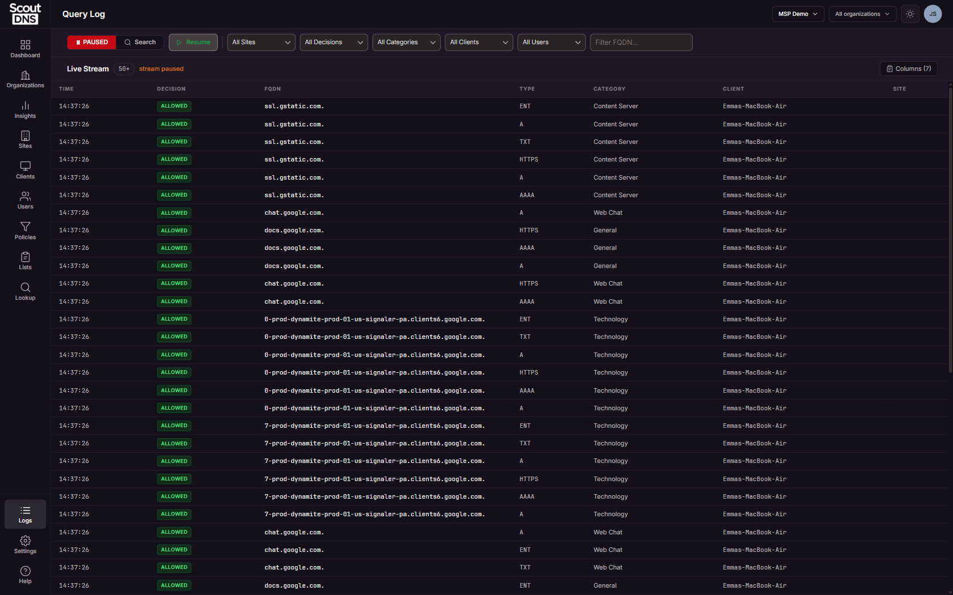
Task: Select the Logs sidebar icon
Action: coord(25,515)
